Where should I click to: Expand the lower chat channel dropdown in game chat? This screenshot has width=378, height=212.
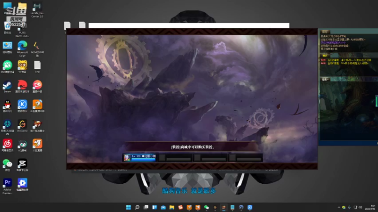tap(325, 79)
